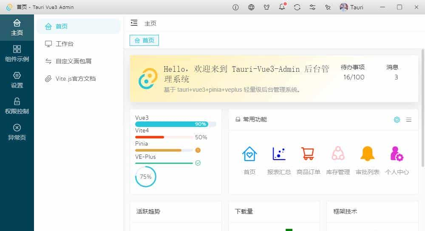
Task: Open the sliders settings icon
Action: pos(312,7)
